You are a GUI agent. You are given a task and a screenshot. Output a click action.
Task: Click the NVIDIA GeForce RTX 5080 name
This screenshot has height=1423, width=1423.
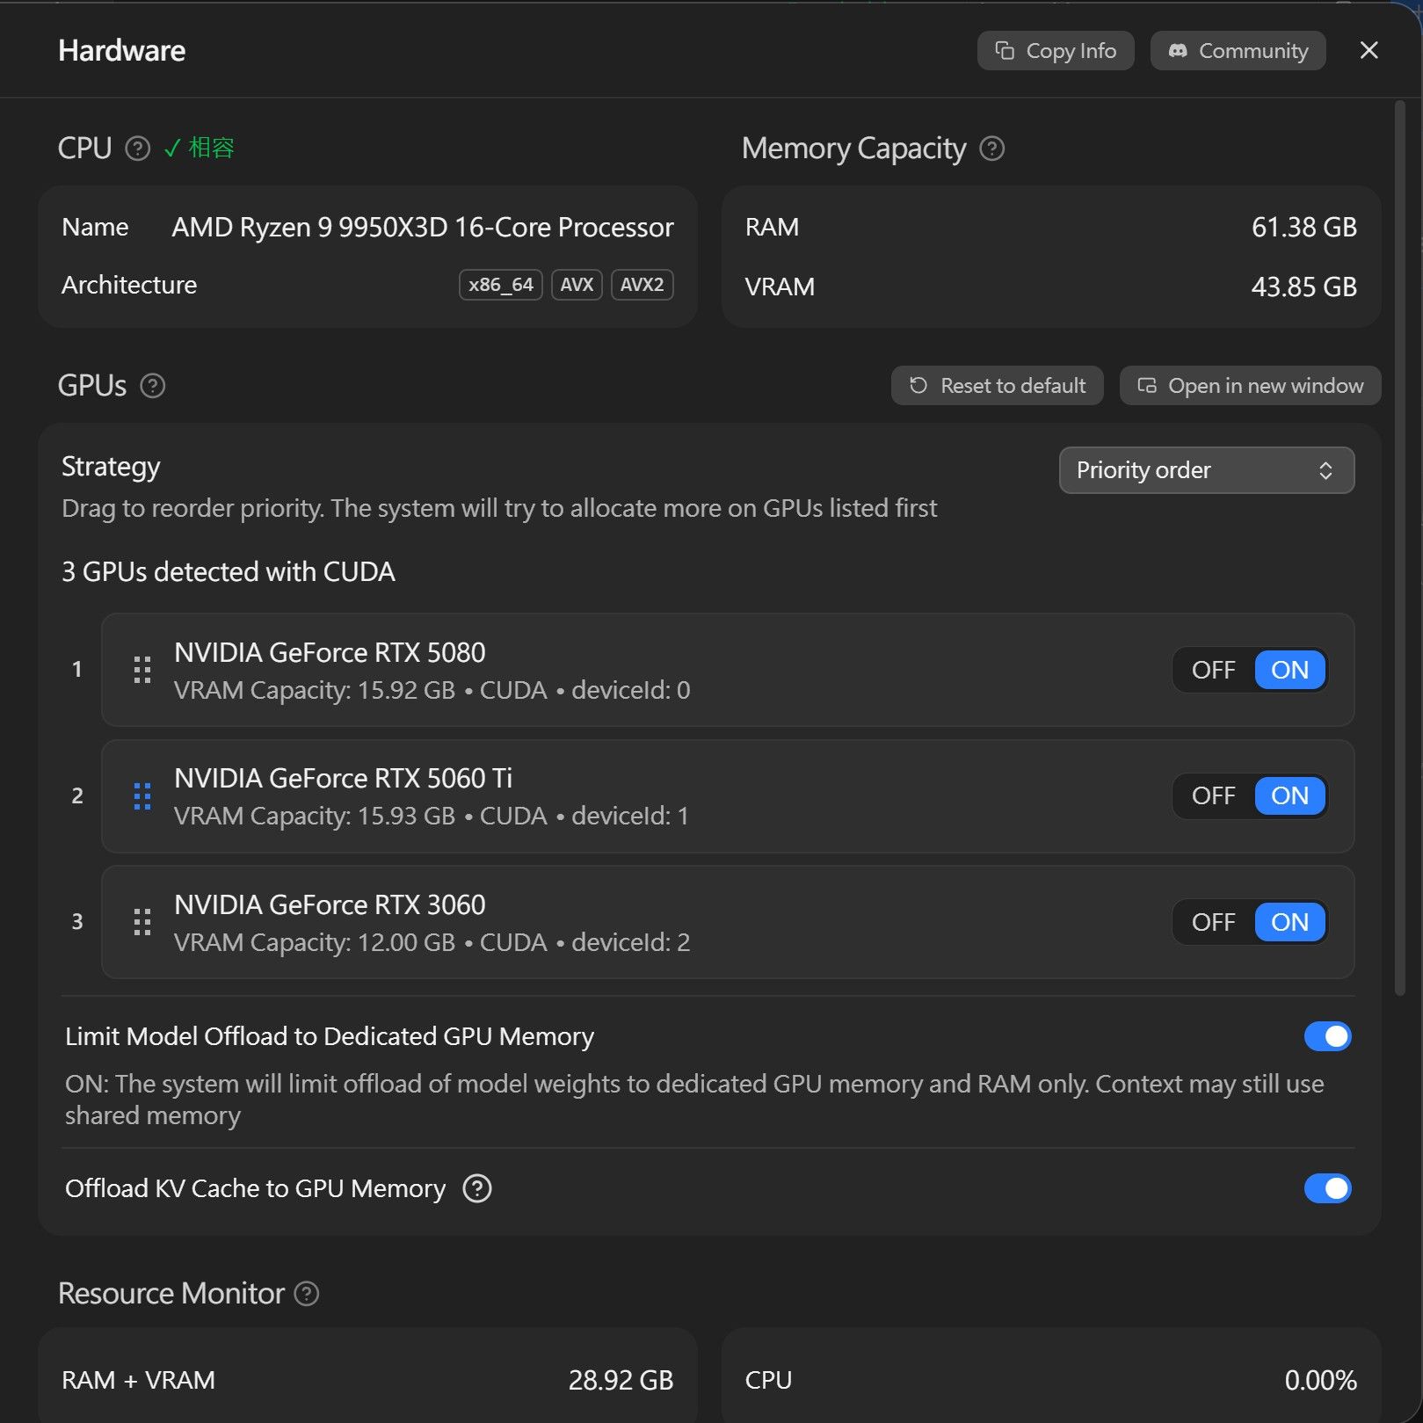point(330,653)
